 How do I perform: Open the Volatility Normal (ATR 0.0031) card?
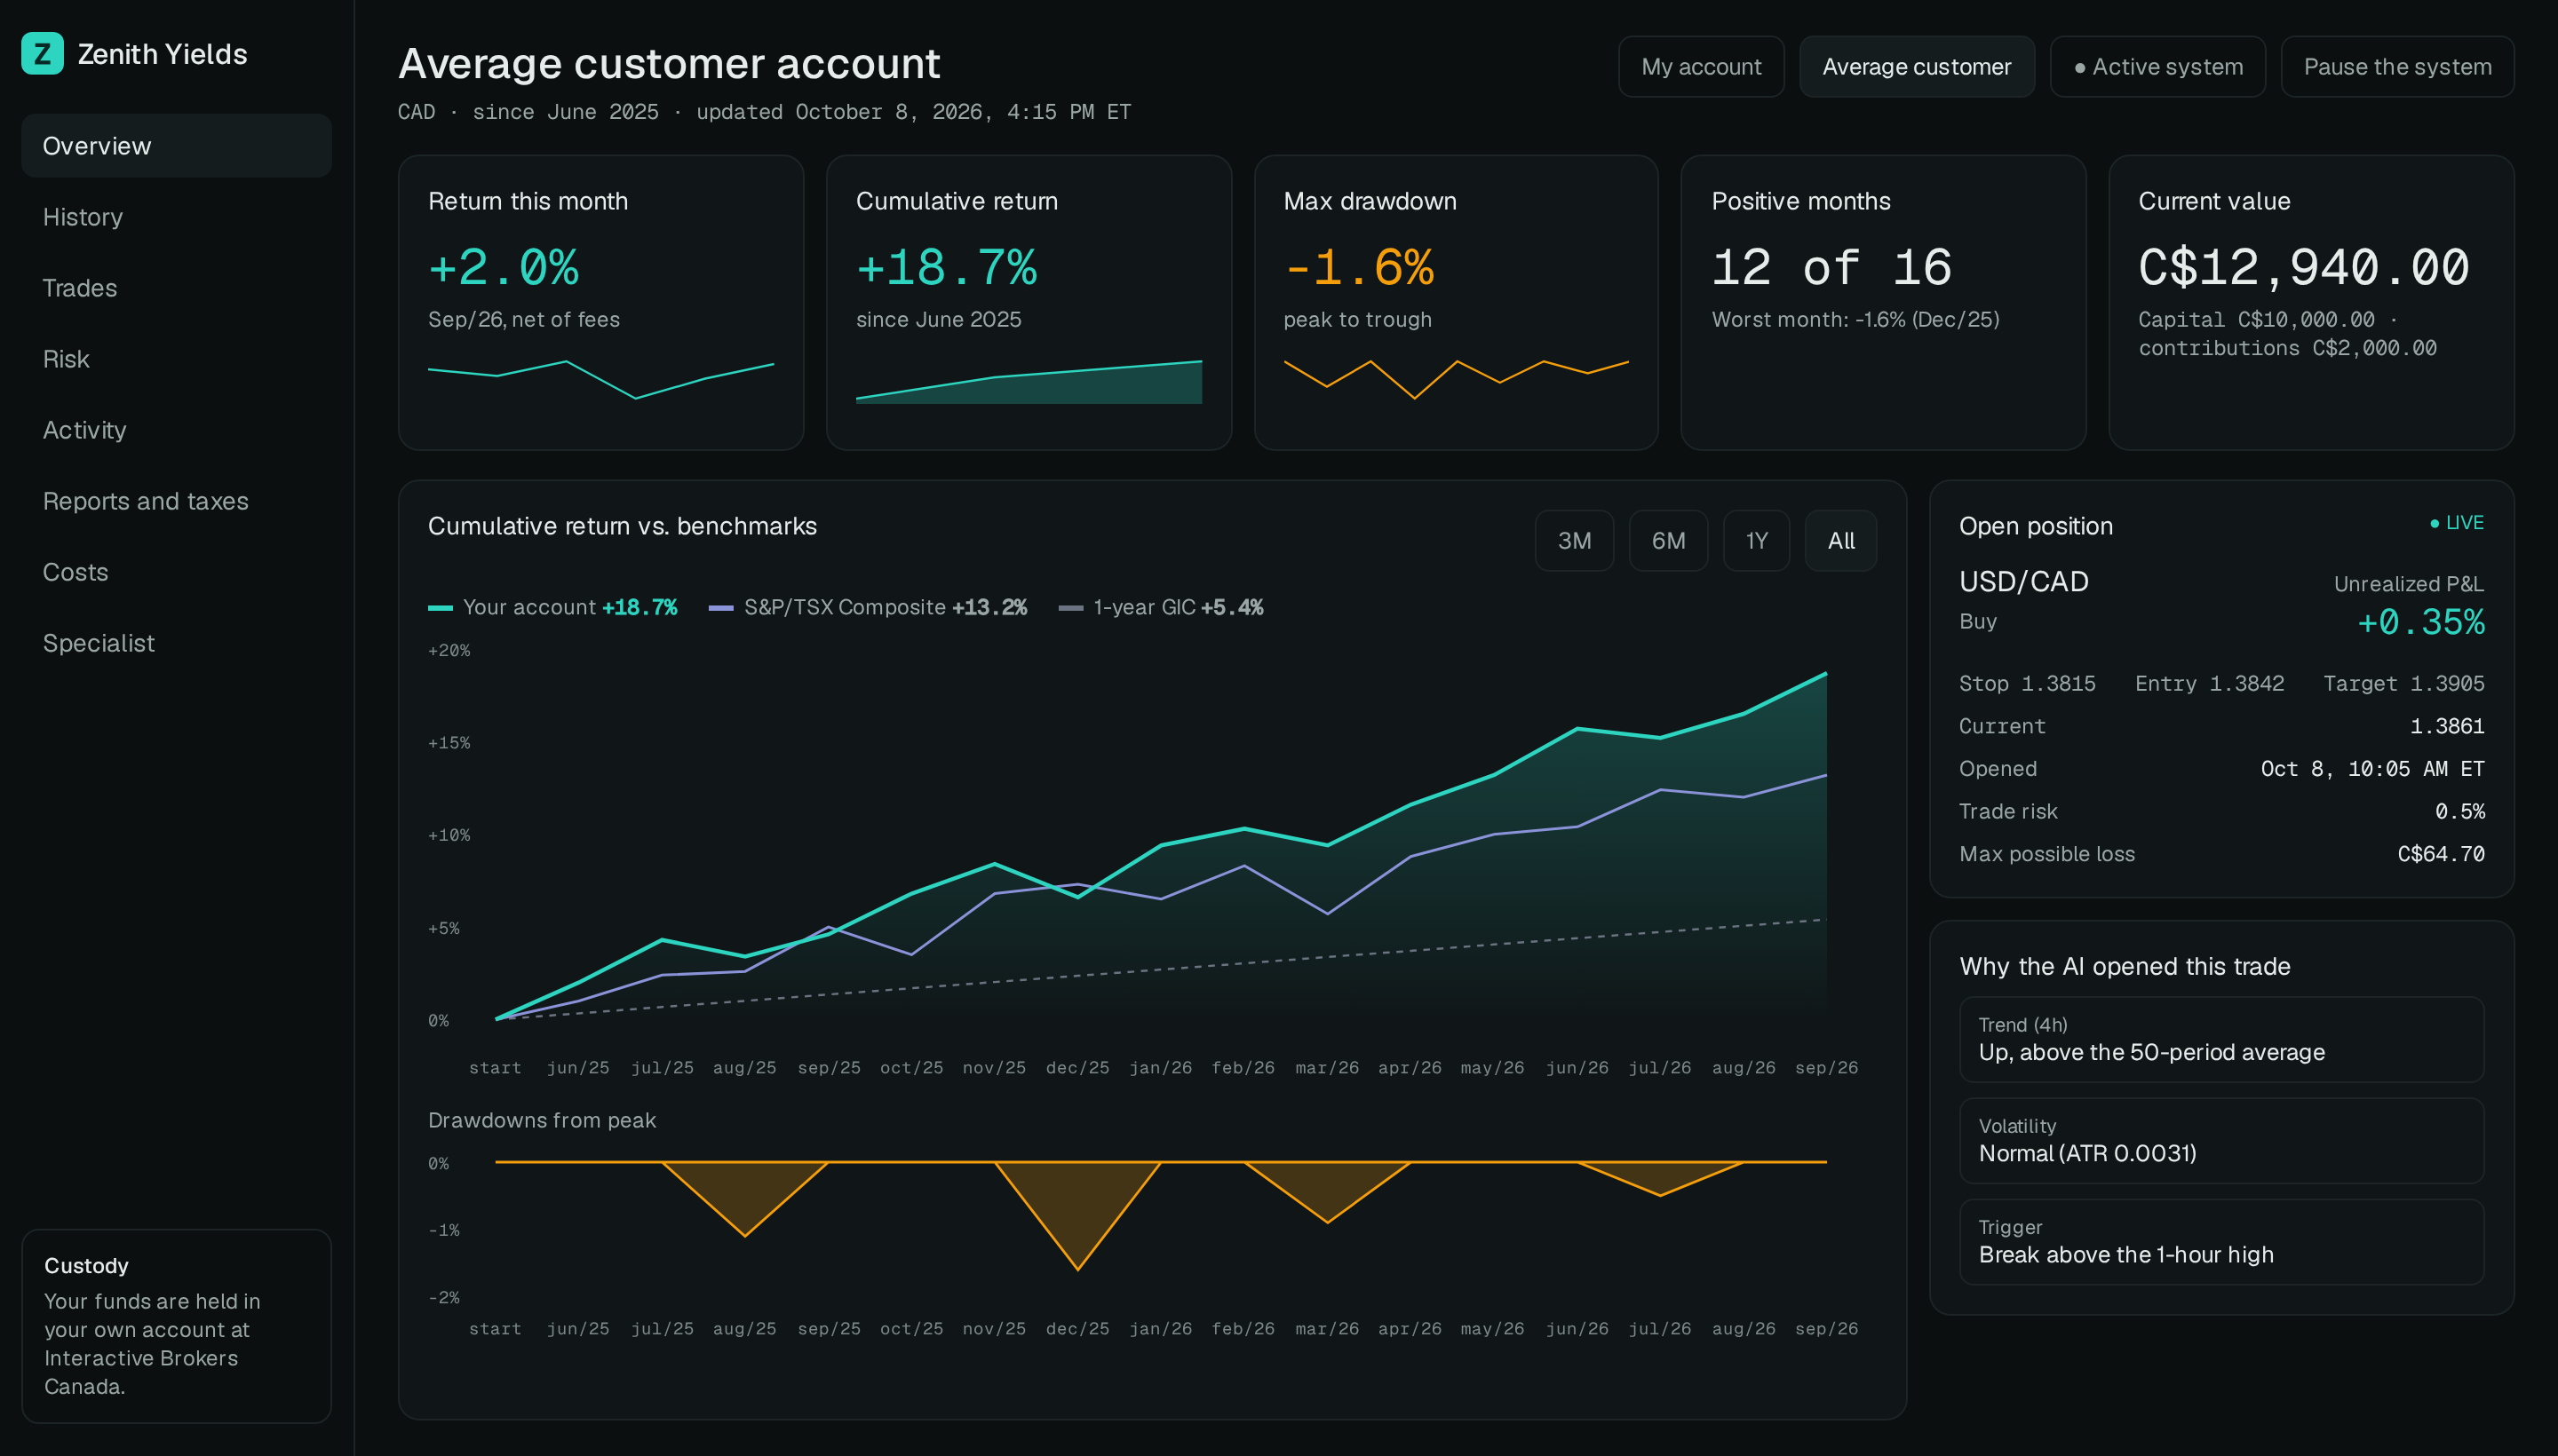tap(2222, 1141)
